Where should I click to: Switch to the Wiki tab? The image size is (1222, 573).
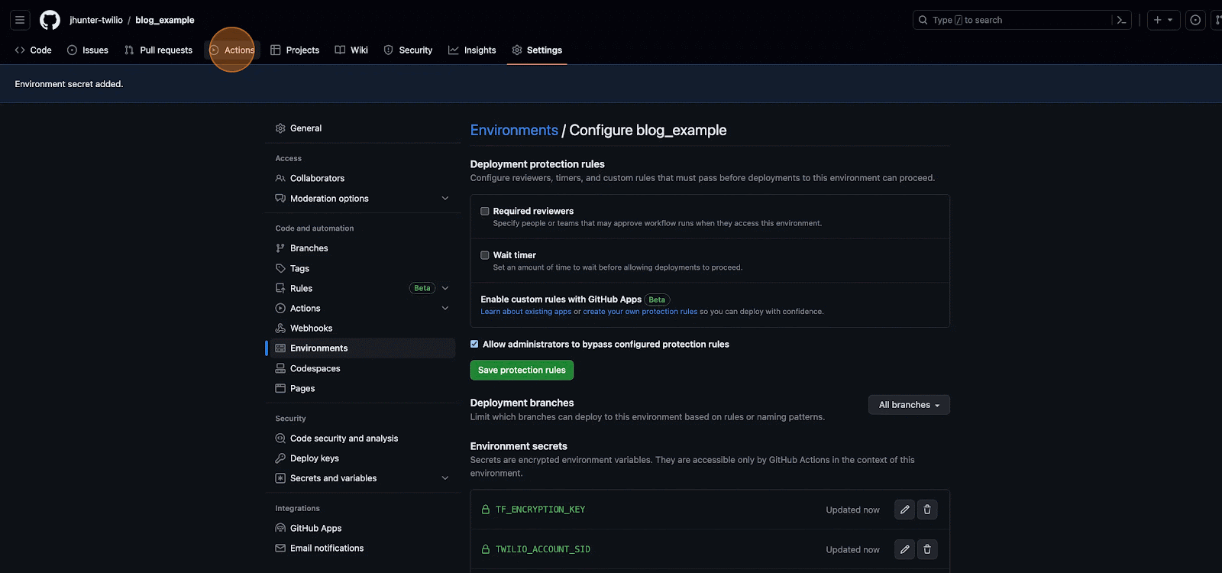(351, 50)
